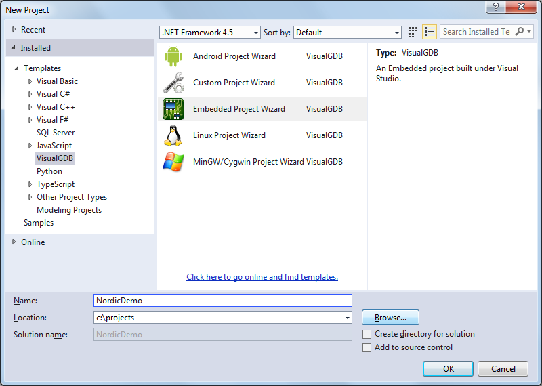Open the Location path dropdown arrow
The width and height of the screenshot is (542, 386).
point(347,318)
